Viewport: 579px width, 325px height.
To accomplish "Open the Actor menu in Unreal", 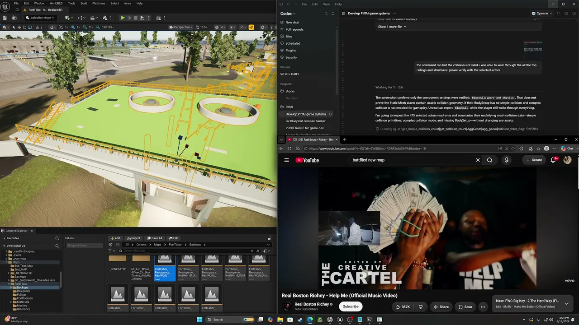I will pyautogui.click(x=128, y=3).
